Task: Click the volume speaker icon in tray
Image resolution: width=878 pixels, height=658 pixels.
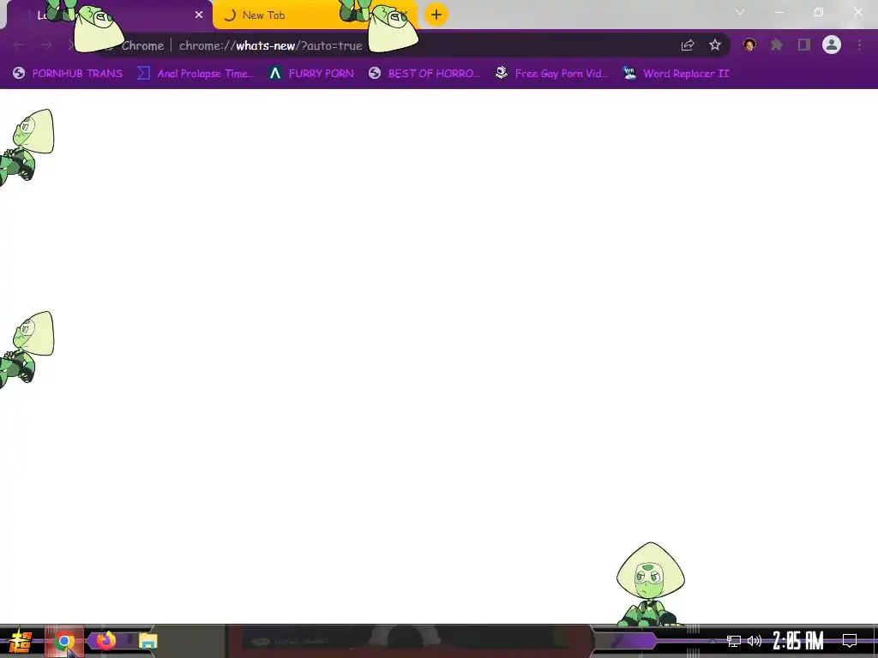Action: coord(755,641)
